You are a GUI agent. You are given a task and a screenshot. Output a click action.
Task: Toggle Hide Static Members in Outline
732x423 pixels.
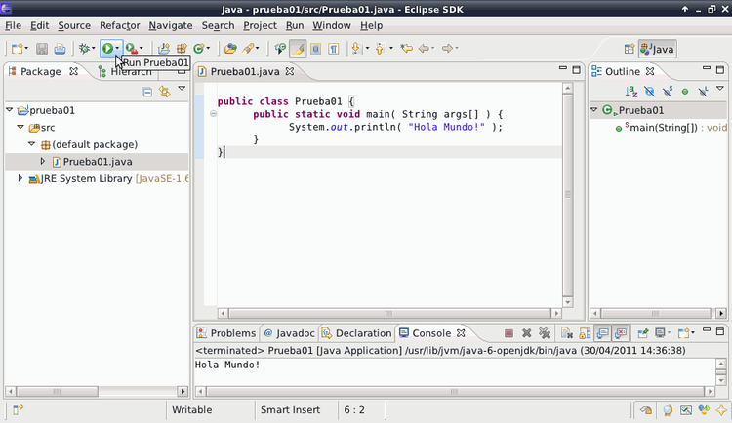(668, 92)
